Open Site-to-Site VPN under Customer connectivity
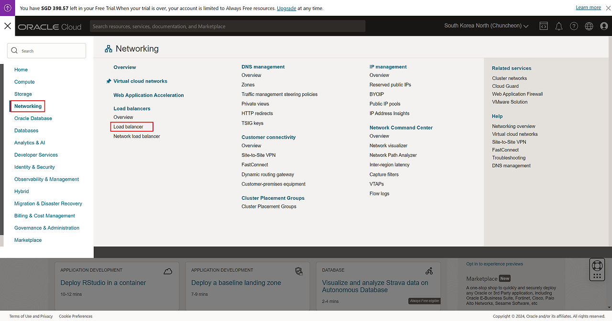This screenshot has height=321, width=612. pyautogui.click(x=258, y=155)
